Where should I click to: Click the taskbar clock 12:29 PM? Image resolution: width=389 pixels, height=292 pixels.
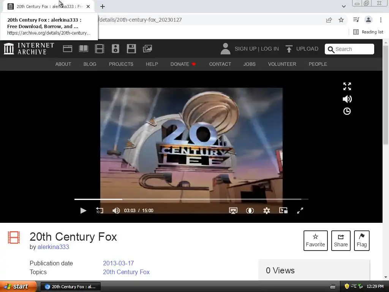[375, 286]
